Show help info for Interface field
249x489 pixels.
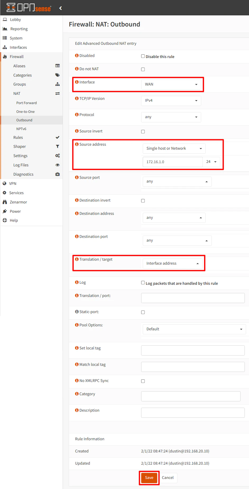point(77,82)
